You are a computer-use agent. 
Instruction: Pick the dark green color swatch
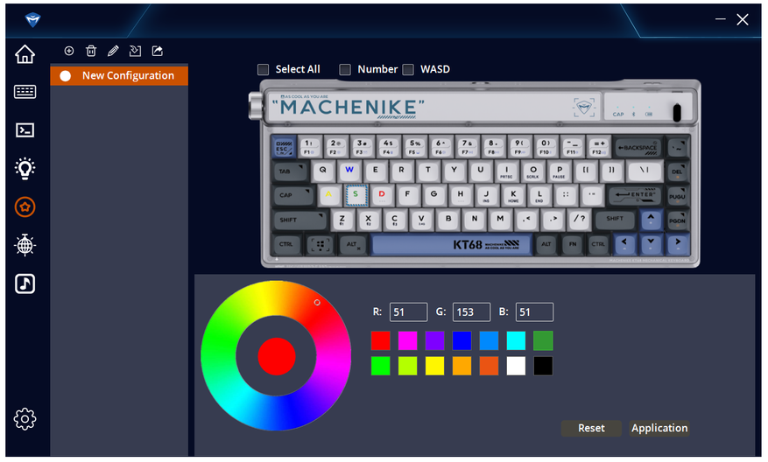click(543, 340)
